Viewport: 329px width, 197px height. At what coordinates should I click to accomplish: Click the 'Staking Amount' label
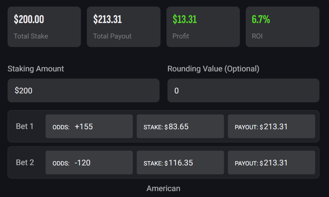(x=36, y=68)
